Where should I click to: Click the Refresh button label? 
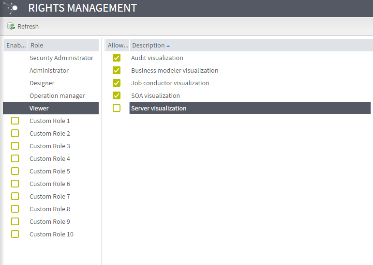point(28,26)
